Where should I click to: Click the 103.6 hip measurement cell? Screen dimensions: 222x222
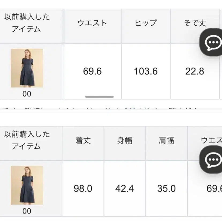click(x=146, y=71)
